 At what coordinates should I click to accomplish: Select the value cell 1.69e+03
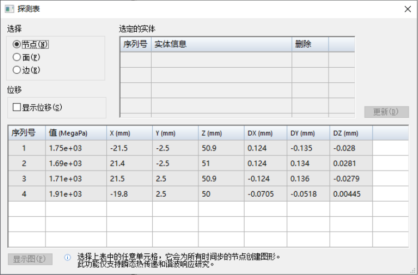click(76, 163)
